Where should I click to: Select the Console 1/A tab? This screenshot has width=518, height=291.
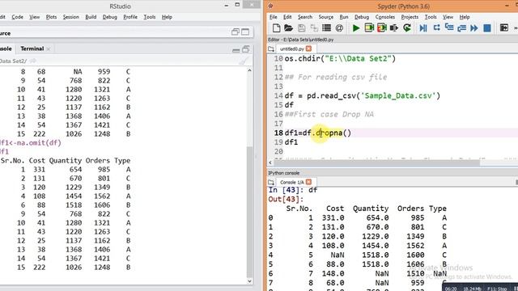tap(291, 182)
